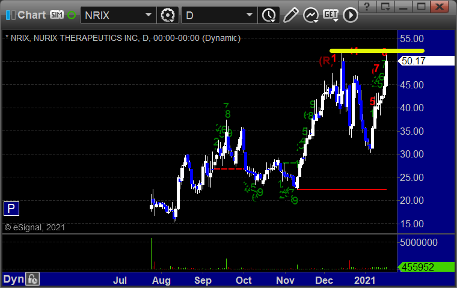Click the detach window icon
The height and width of the screenshot is (288, 457).
385,7
